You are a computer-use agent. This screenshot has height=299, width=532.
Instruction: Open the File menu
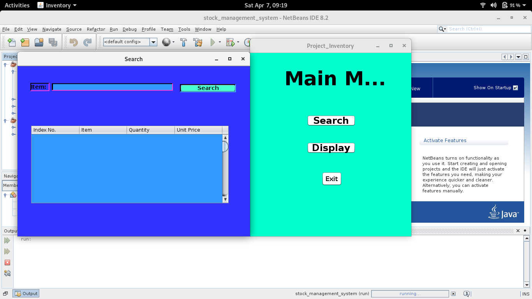pyautogui.click(x=6, y=29)
